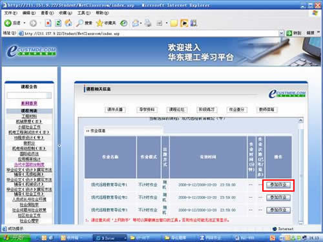Open the Favorites star button
The height and width of the screenshot is (242, 323).
click(99, 23)
